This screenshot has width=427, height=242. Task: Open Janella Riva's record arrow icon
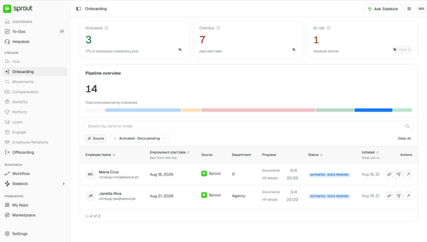point(409,196)
